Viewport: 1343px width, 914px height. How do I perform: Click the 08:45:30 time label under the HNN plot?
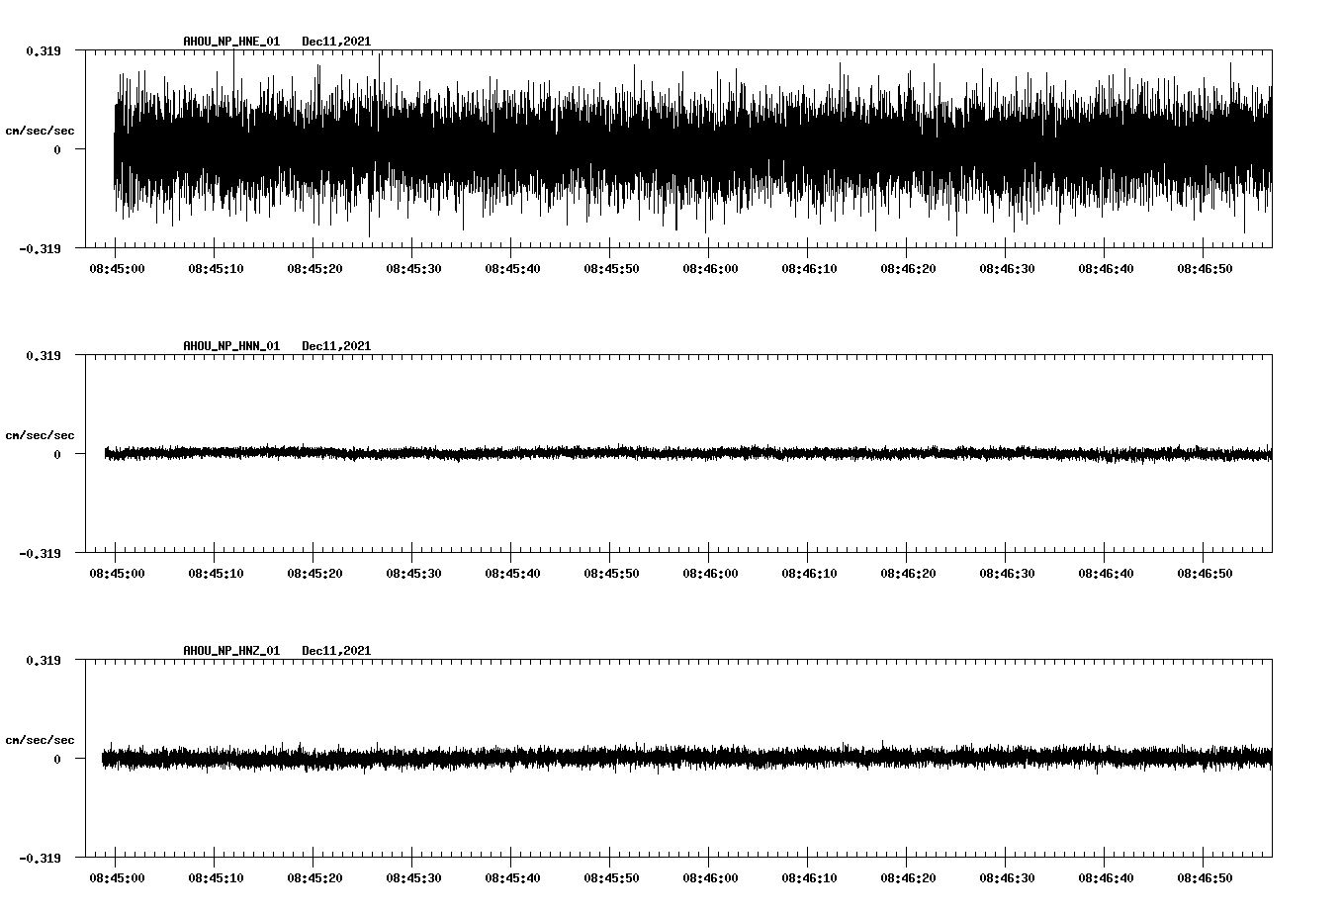413,574
